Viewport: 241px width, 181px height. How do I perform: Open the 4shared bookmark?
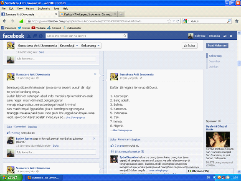pos(54,28)
